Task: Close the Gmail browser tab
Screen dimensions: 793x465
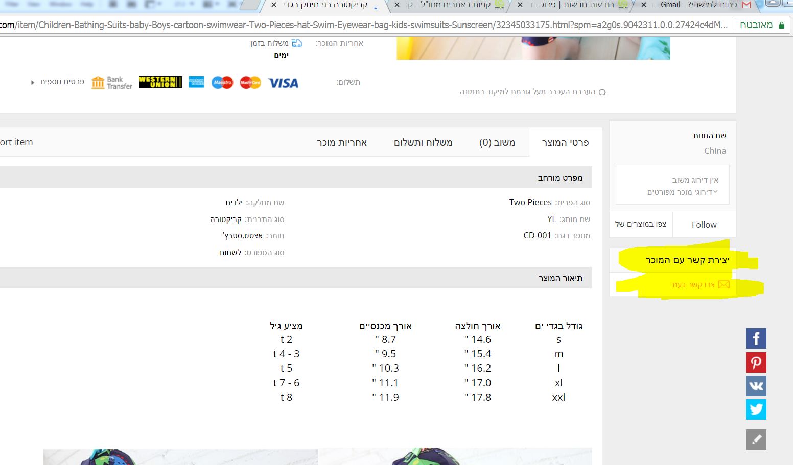Action: (644, 5)
